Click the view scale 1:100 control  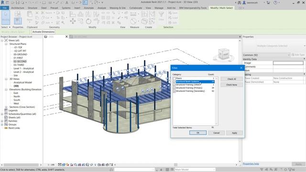51,165
